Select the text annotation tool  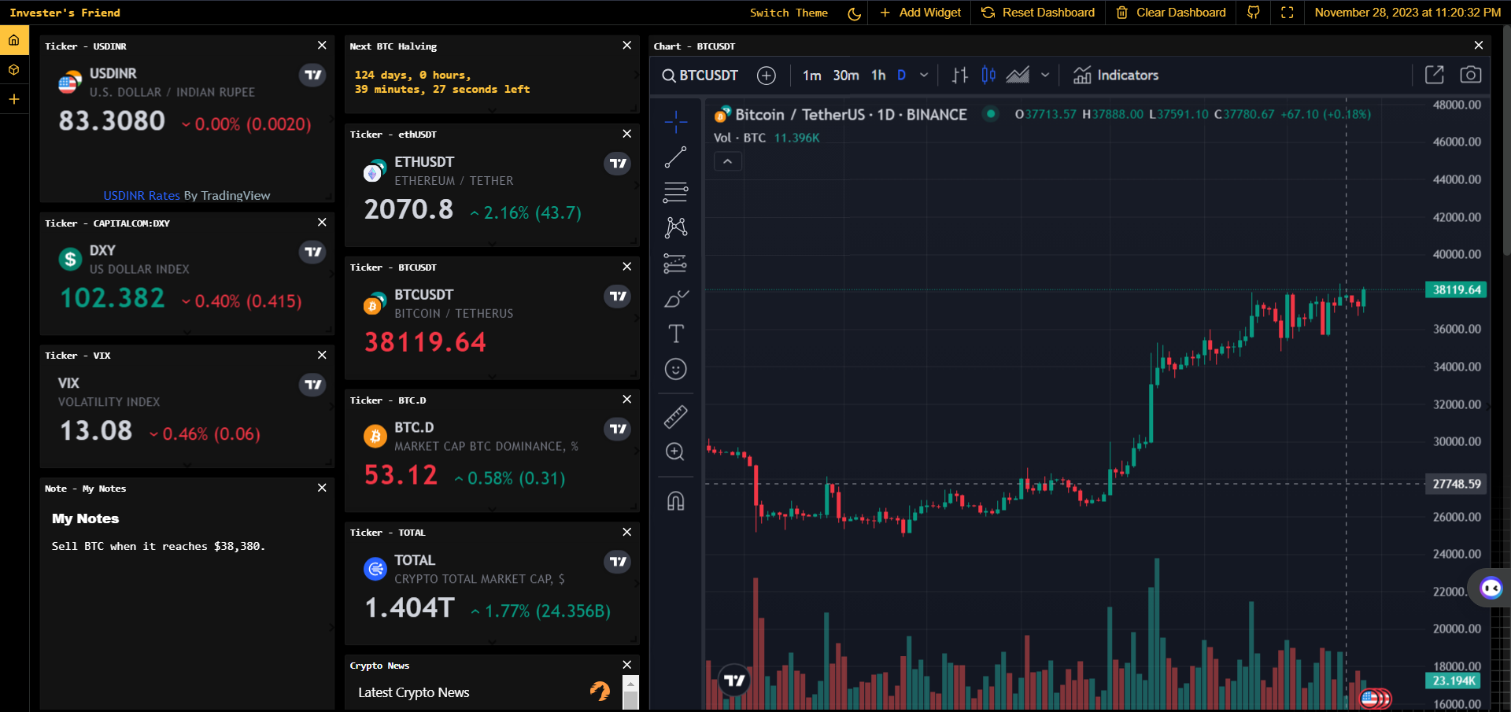[675, 334]
